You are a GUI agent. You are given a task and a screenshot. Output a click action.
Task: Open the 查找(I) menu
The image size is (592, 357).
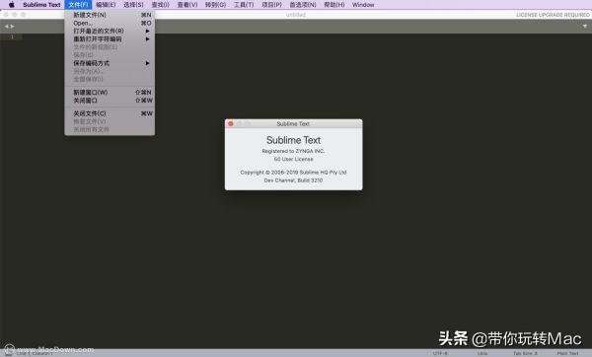[x=160, y=5]
